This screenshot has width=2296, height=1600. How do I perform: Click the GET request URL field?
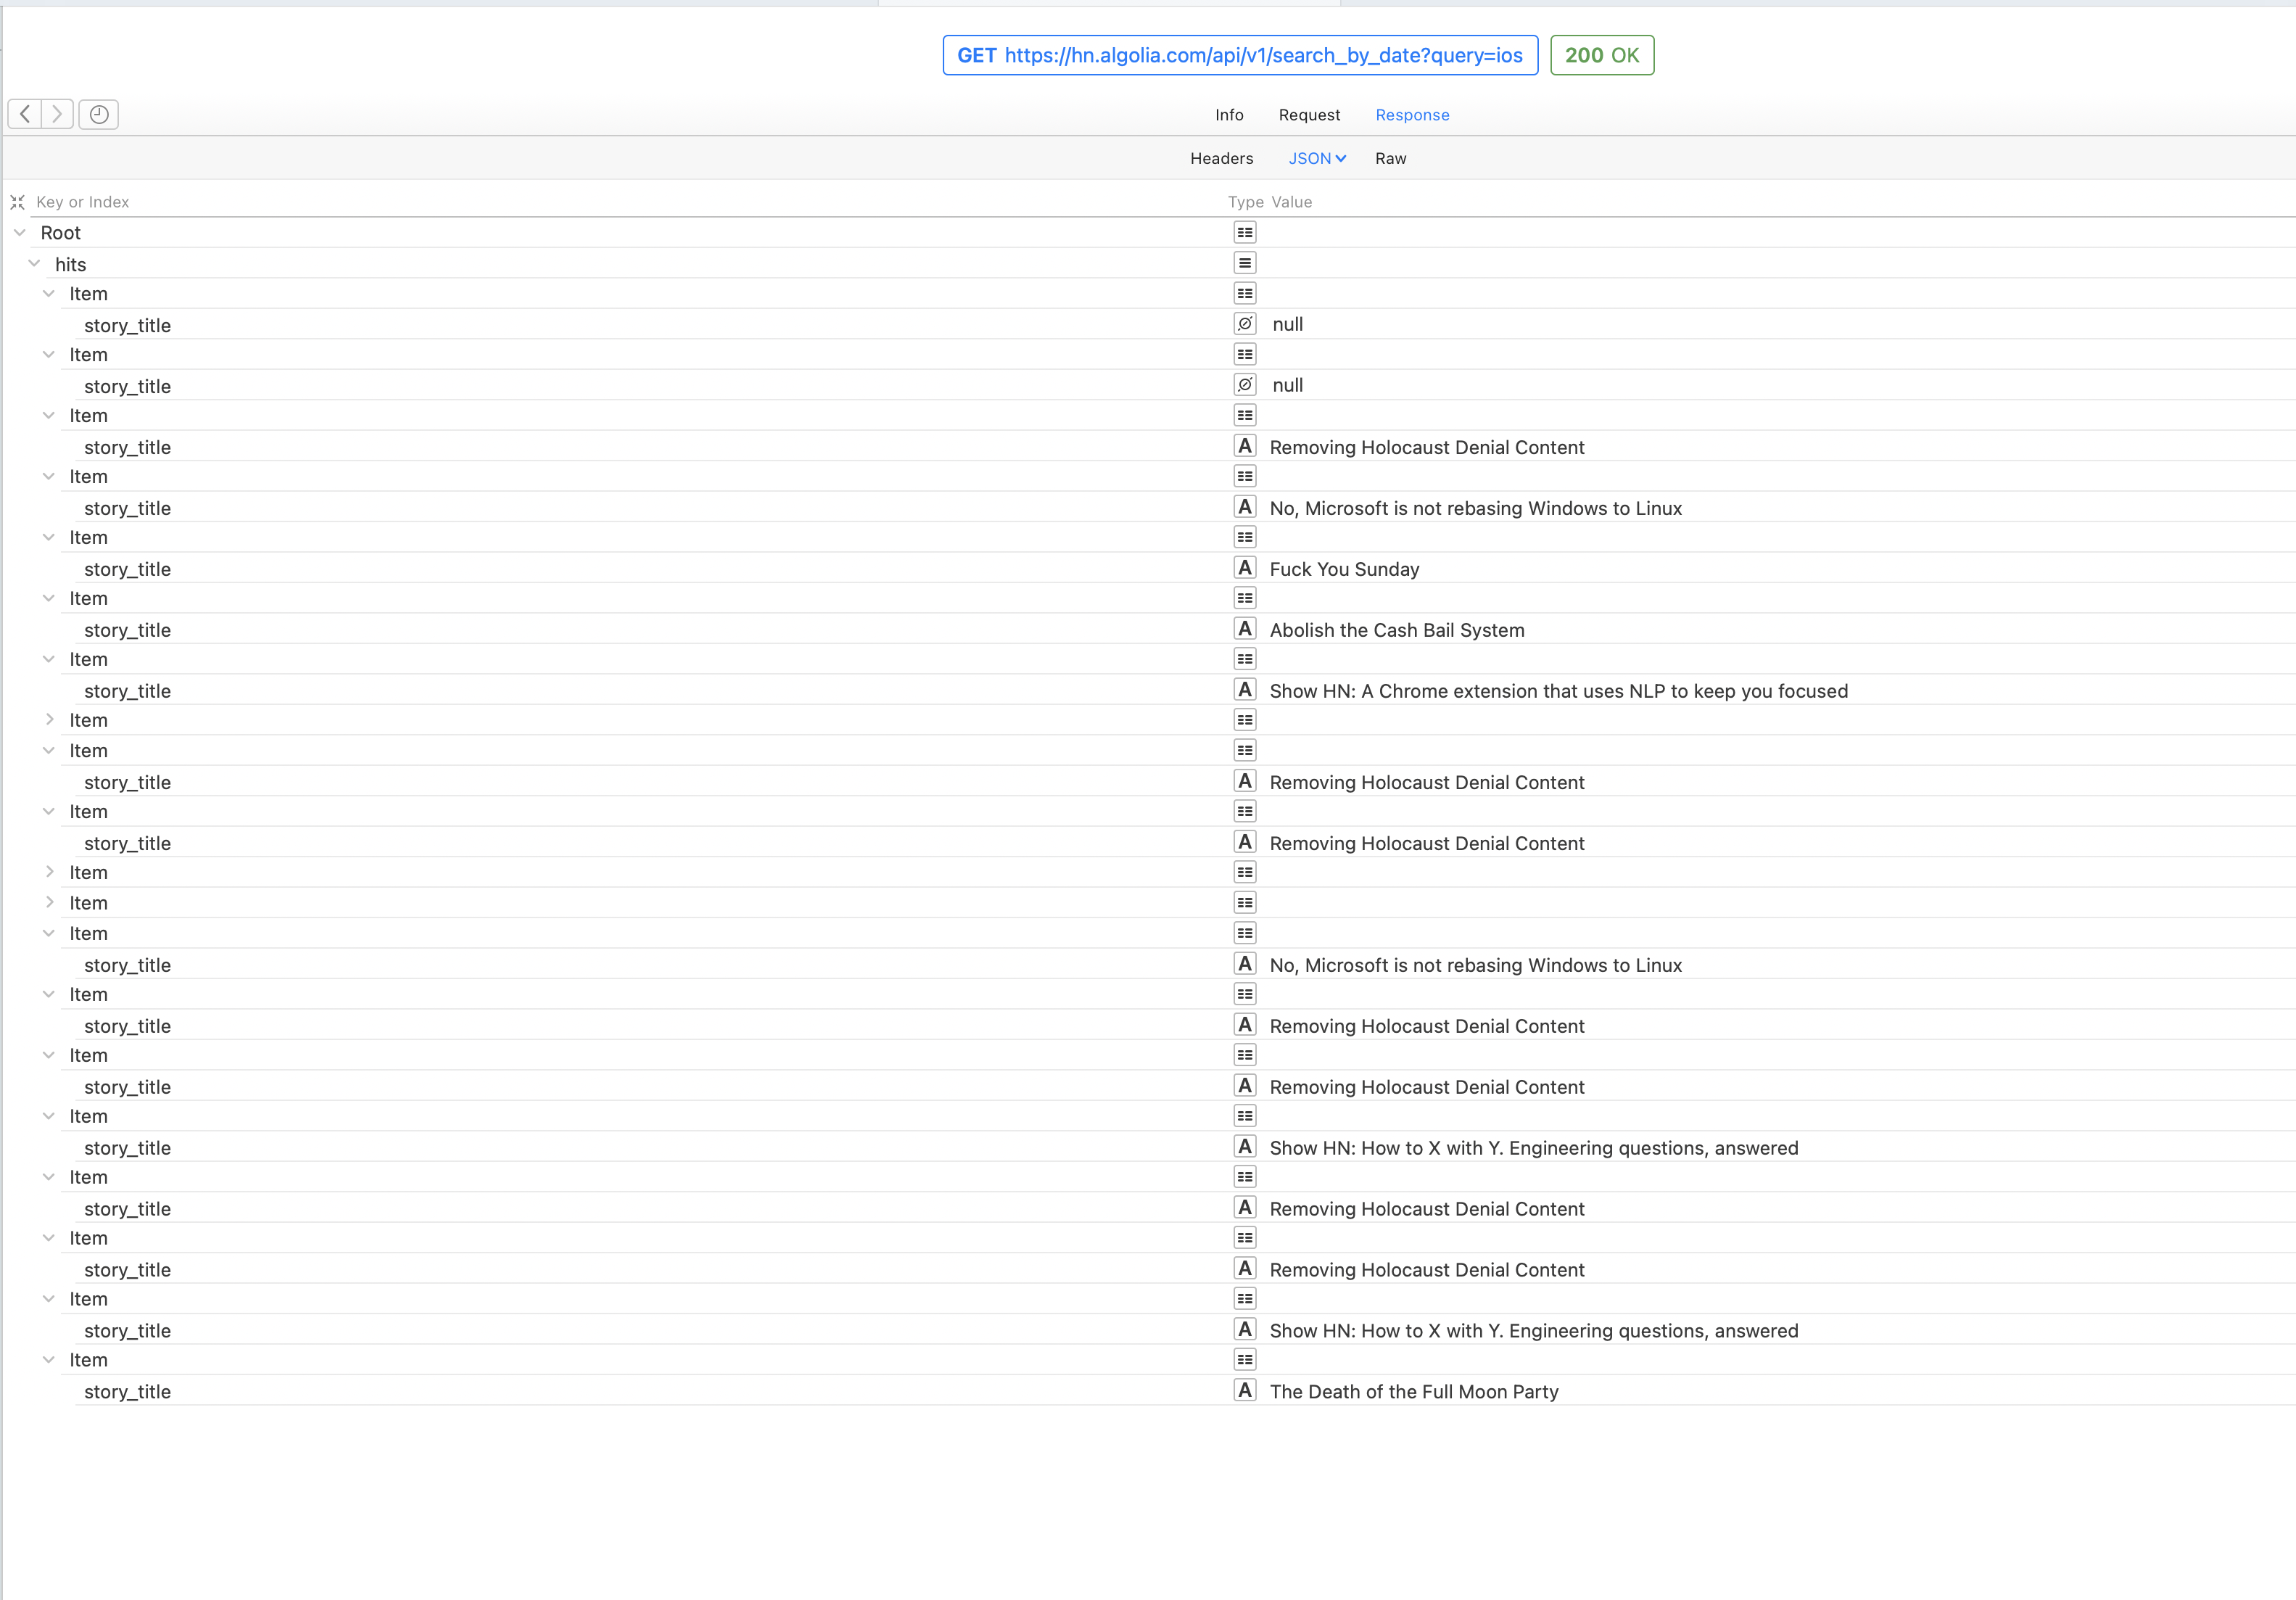[x=1239, y=55]
